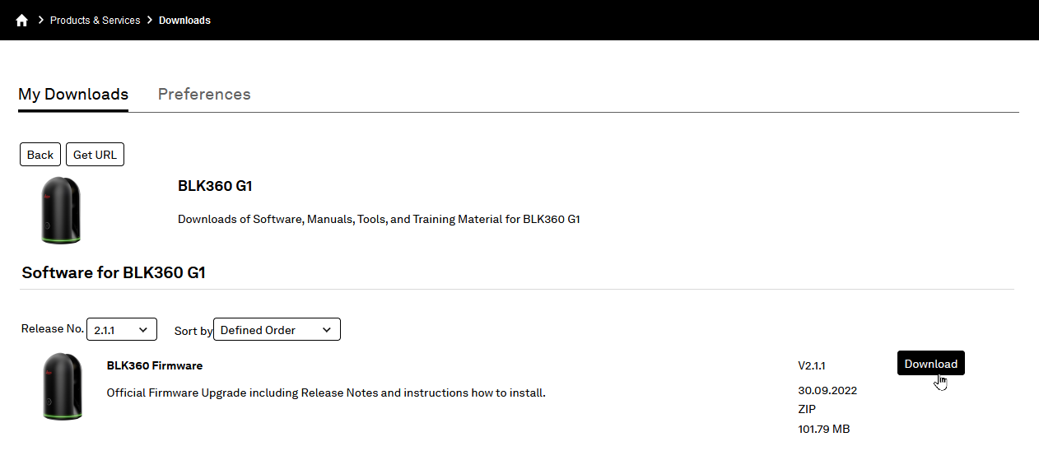1039x474 pixels.
Task: Select the Downloads of Software, Manuals description
Action: pyautogui.click(x=379, y=220)
